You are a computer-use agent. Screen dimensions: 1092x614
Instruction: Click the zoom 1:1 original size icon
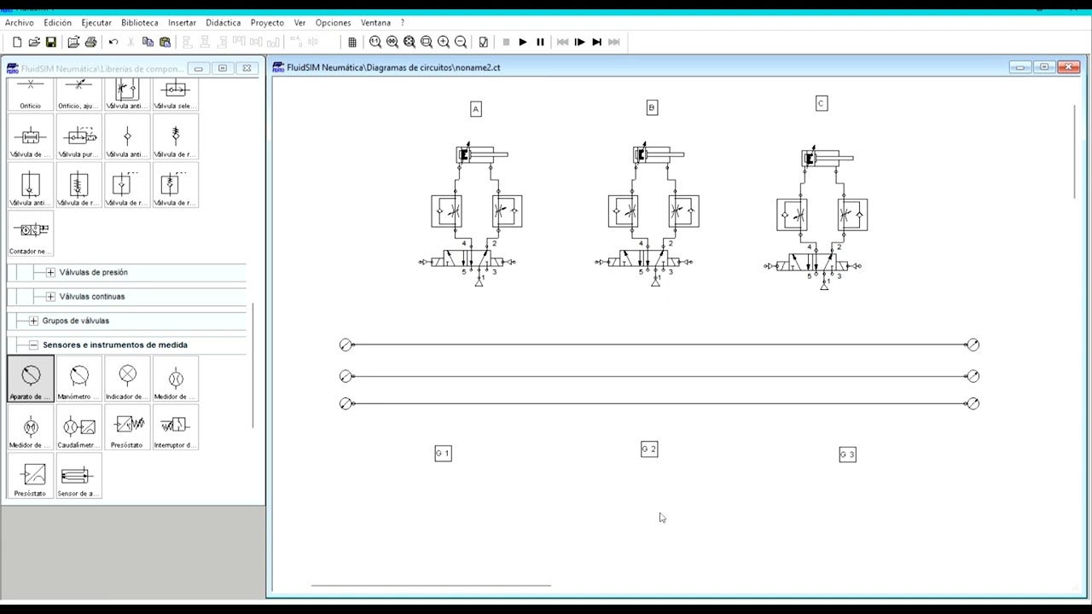pos(375,42)
